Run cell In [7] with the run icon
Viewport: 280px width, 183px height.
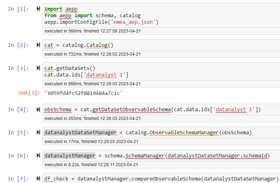point(38,179)
